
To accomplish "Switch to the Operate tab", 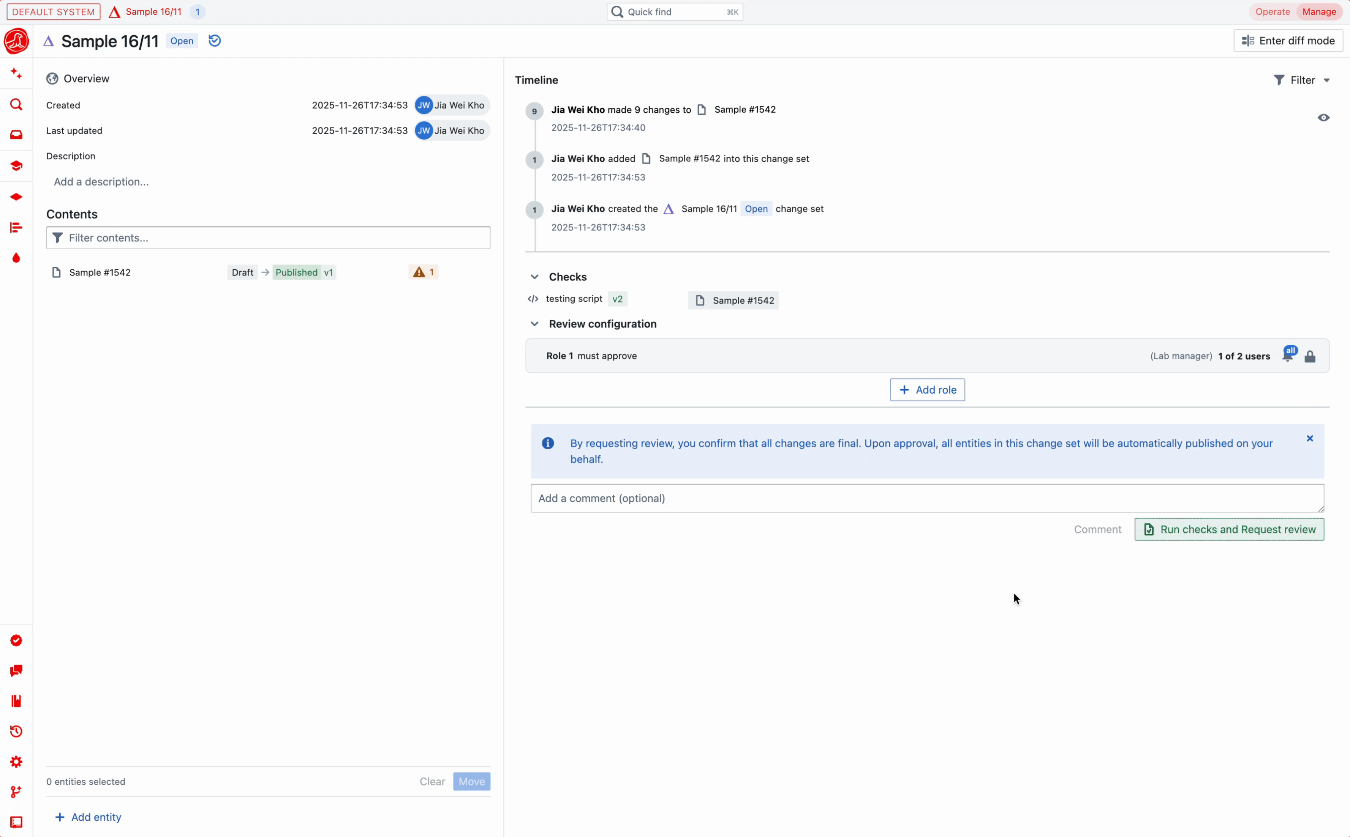I will [1273, 11].
